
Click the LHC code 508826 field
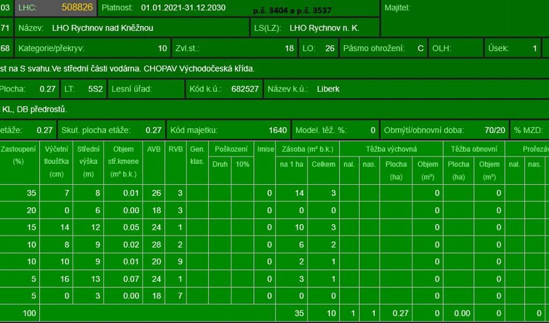coord(56,8)
